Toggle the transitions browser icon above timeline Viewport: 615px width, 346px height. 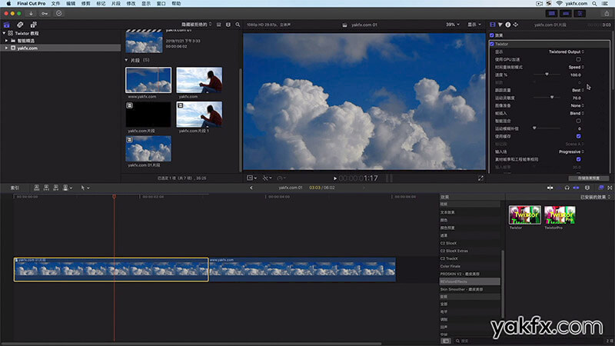(x=610, y=188)
